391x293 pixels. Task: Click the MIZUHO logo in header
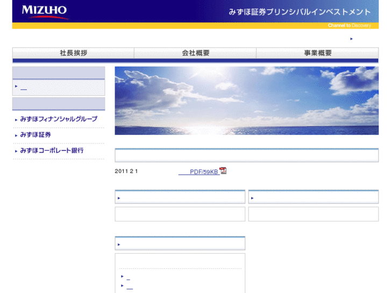(x=45, y=12)
